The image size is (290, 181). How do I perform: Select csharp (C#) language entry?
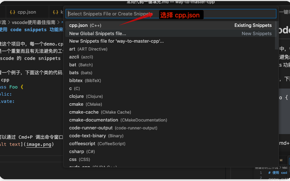point(170,152)
